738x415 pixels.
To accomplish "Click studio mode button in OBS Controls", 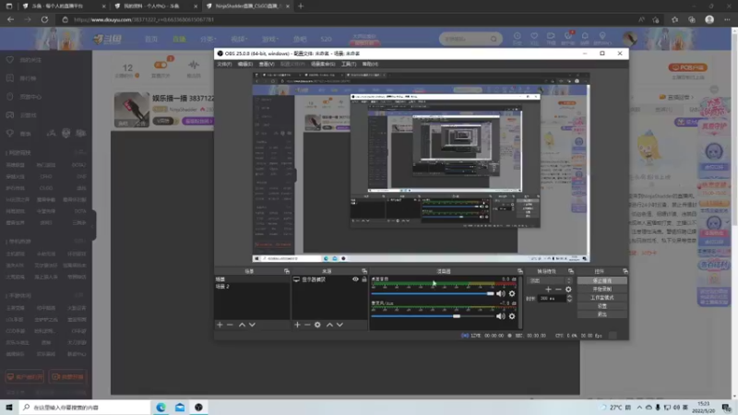I will pyautogui.click(x=602, y=298).
